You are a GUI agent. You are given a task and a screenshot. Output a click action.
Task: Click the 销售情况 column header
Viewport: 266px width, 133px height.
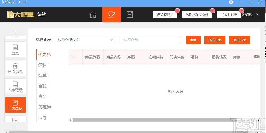point(219,57)
